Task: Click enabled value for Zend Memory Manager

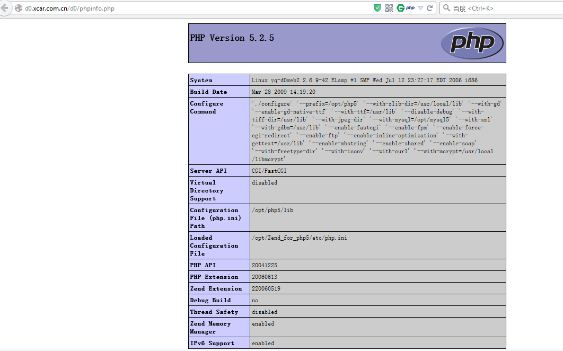Action: (263, 324)
